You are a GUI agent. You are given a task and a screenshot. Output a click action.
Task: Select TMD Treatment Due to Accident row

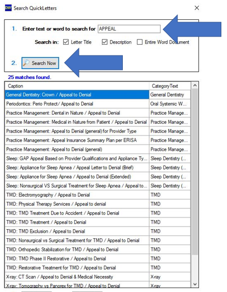pyautogui.click(x=77, y=213)
